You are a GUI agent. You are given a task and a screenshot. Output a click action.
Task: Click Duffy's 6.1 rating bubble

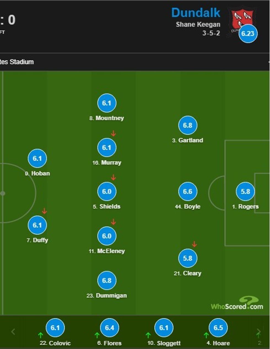[37, 225]
